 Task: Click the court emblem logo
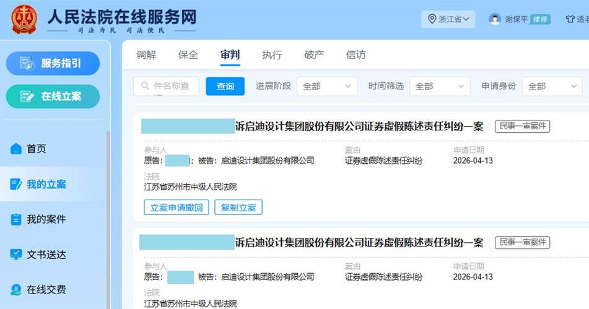(24, 19)
